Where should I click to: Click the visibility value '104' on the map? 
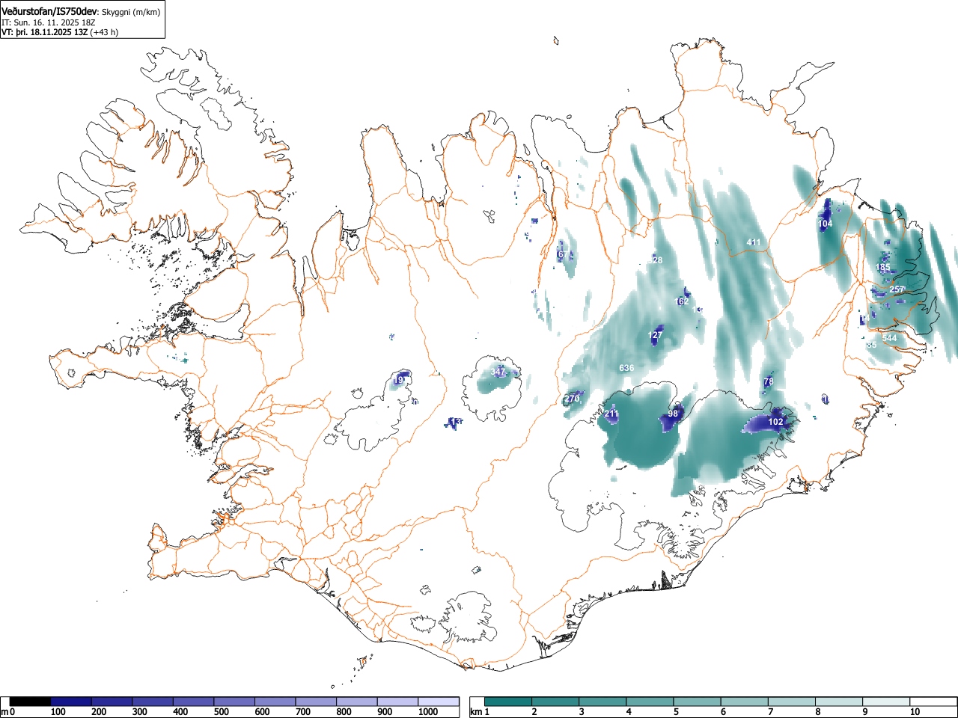826,224
